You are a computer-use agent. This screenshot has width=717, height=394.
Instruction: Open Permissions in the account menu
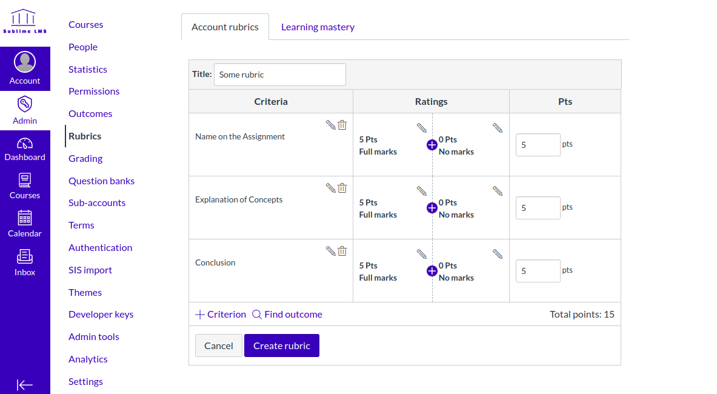pyautogui.click(x=94, y=92)
